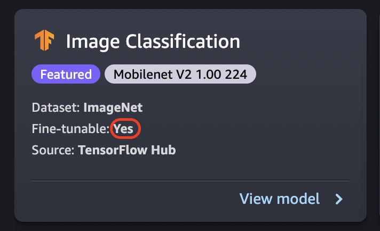This screenshot has width=380, height=231.
Task: Click the purple Featured badge
Action: point(66,75)
